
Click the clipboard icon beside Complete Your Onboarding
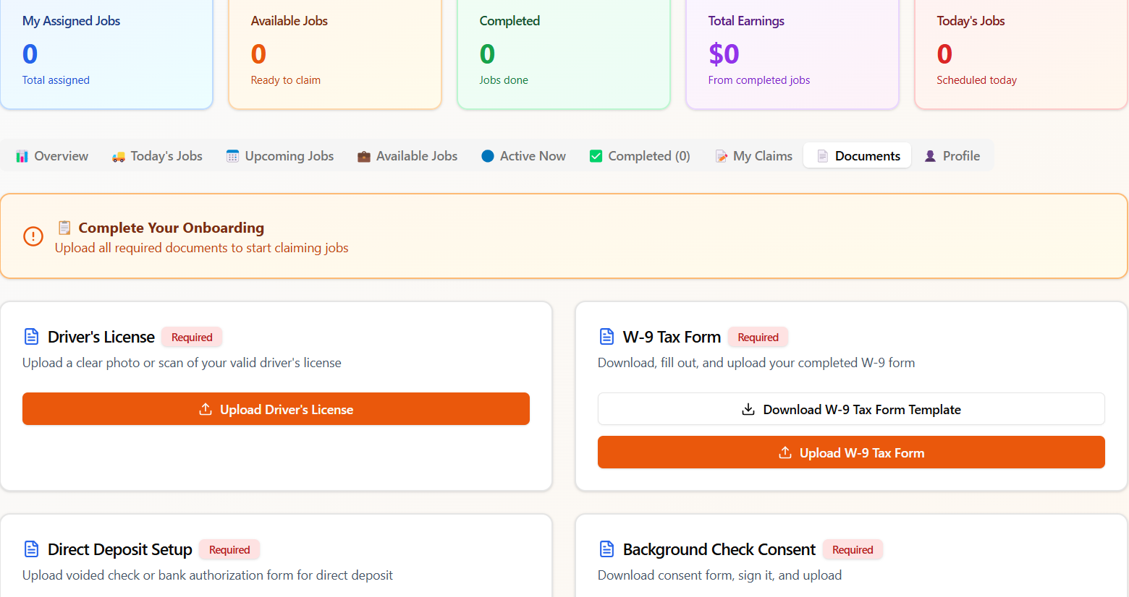click(x=64, y=228)
